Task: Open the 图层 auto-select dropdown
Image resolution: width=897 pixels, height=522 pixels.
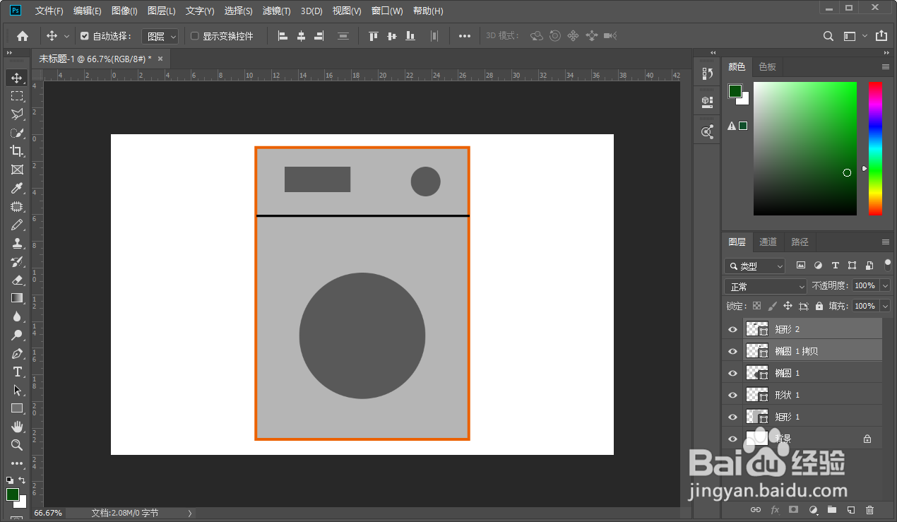Action: (160, 36)
